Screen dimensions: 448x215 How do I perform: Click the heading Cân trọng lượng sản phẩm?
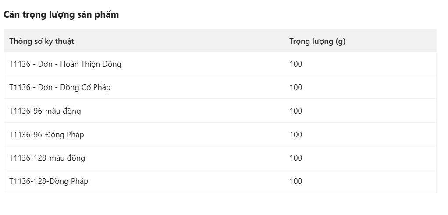tap(61, 14)
